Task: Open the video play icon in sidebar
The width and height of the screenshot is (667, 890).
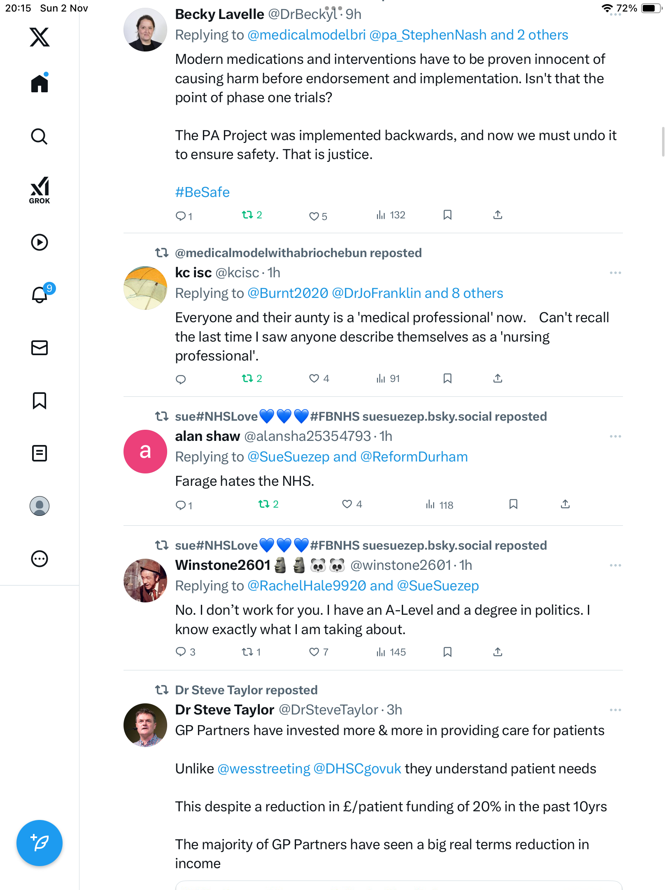Action: point(40,242)
